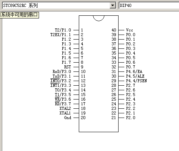This screenshot has width=179, height=151.
Task: Click pin label P2.6
Action: click(130, 90)
